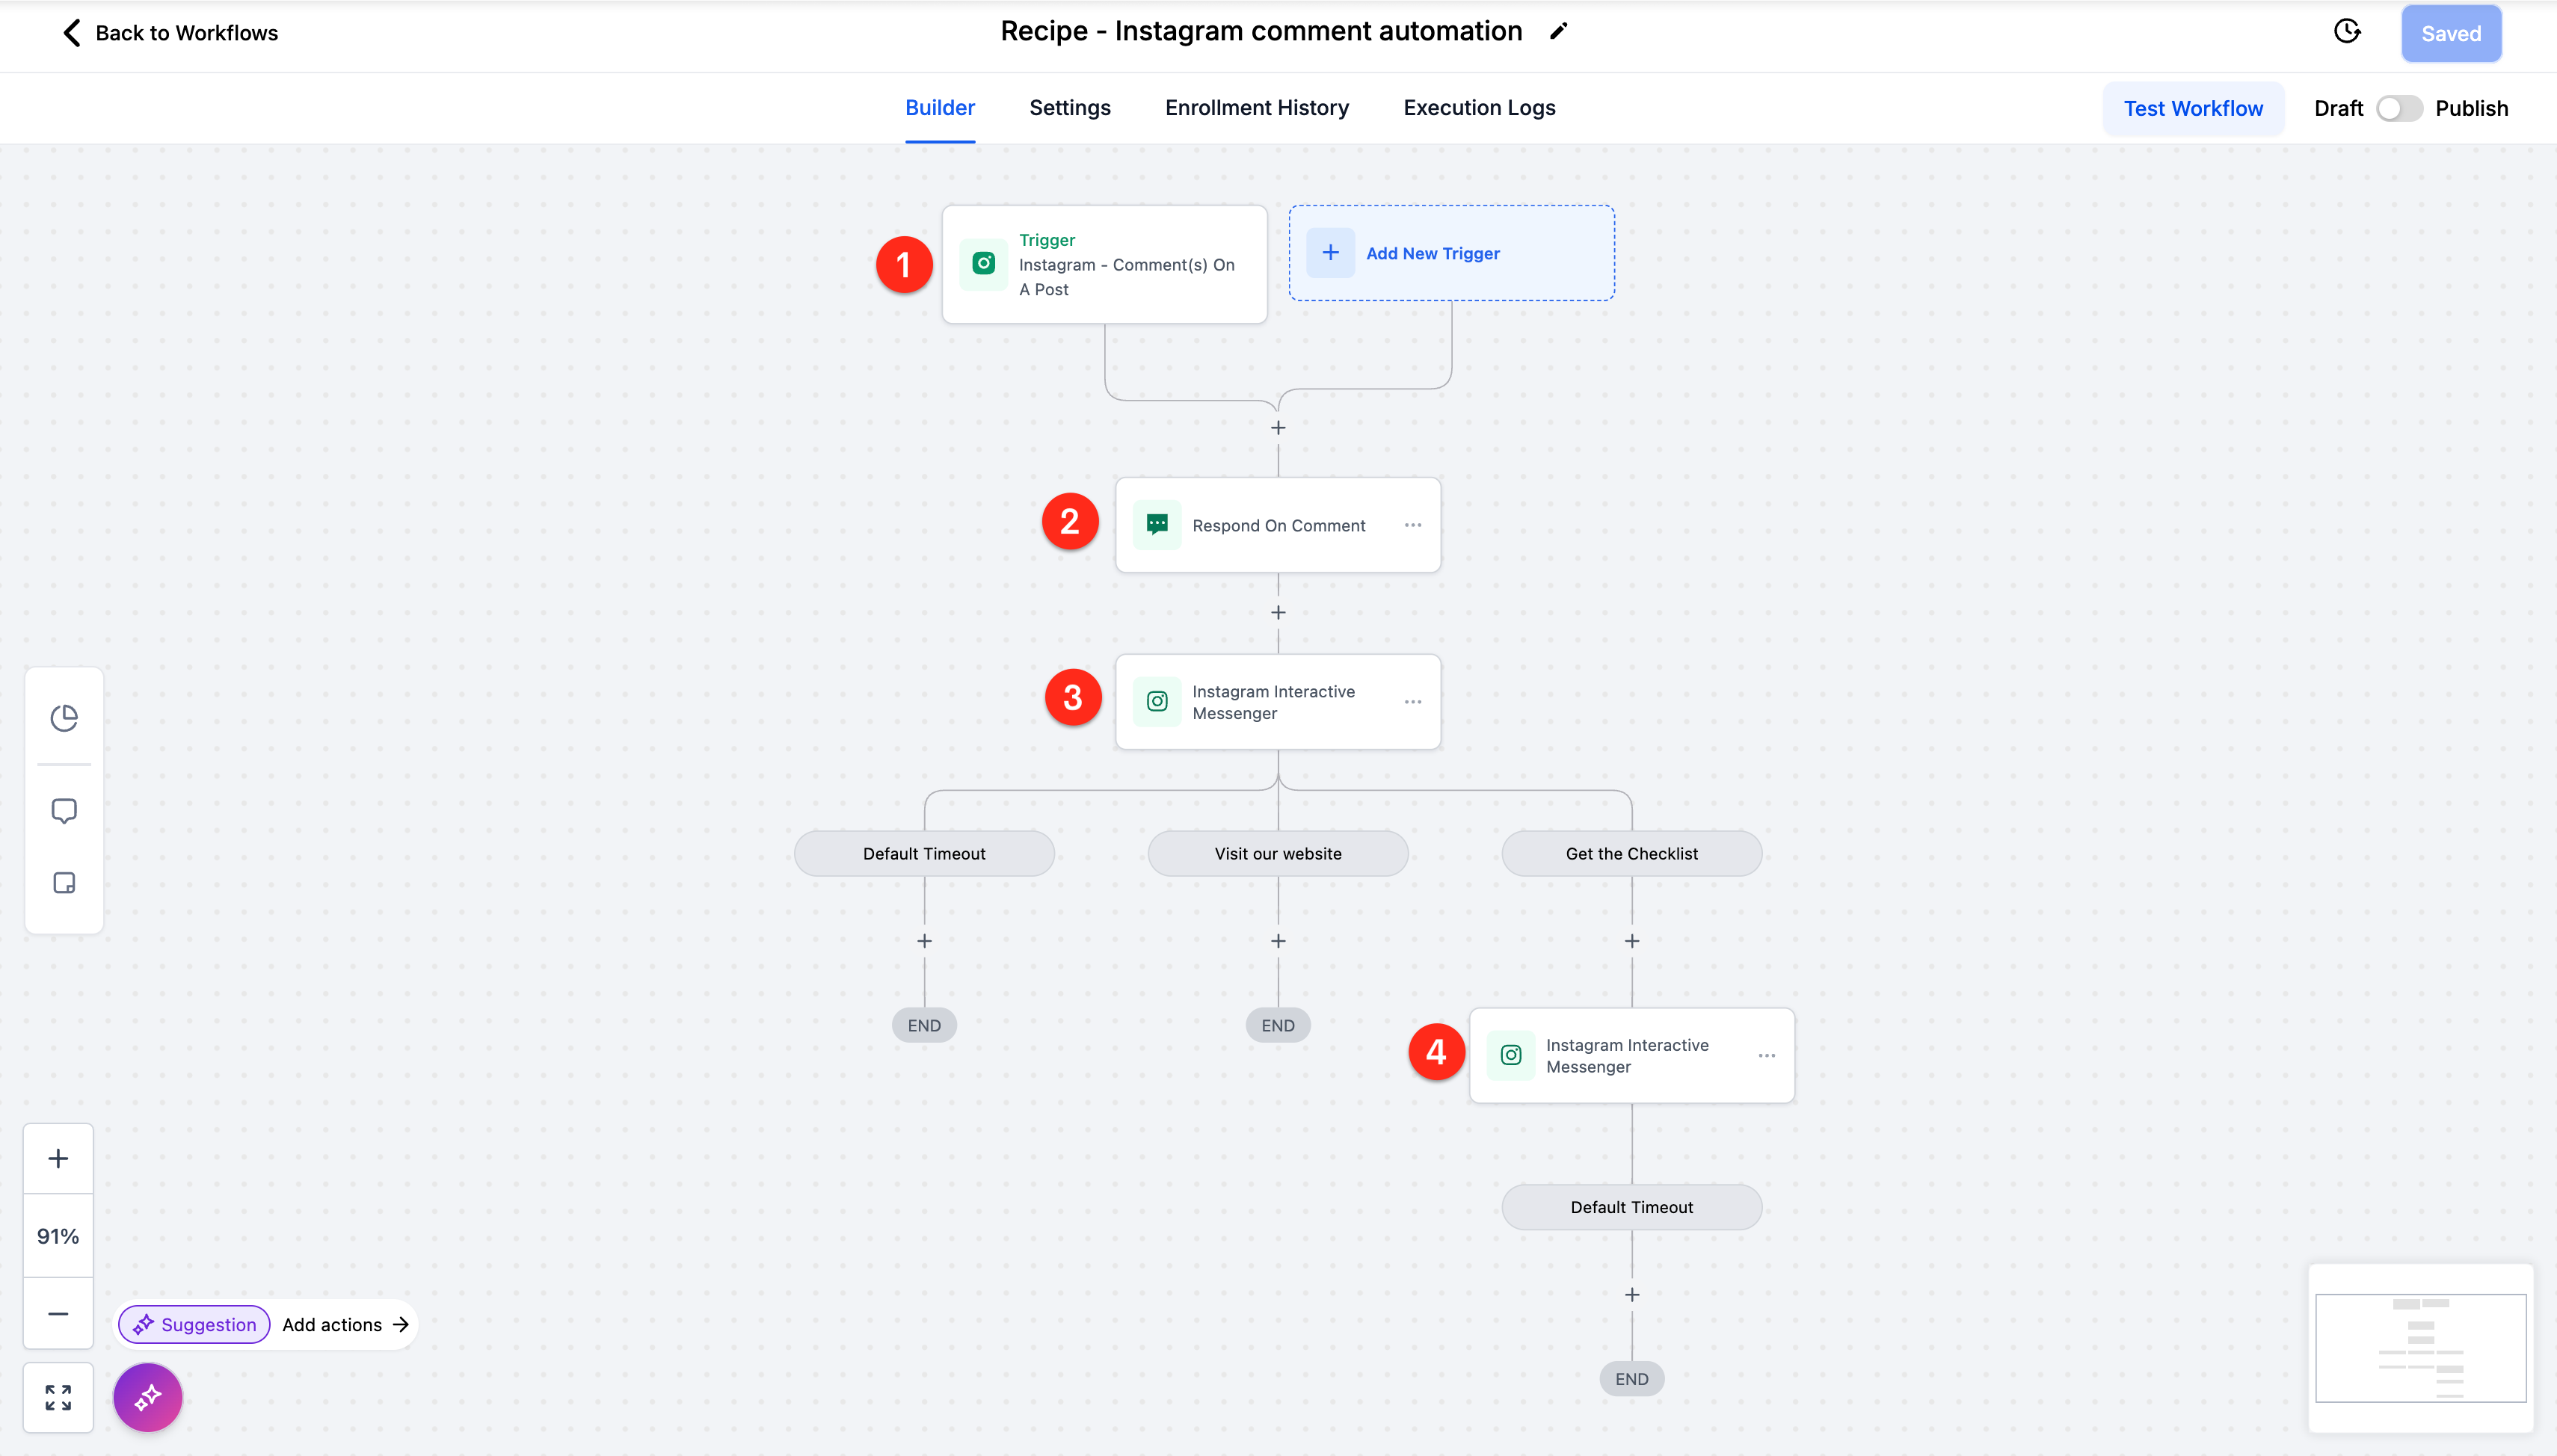Click the pencil icon to rename workflow

coord(1558,31)
